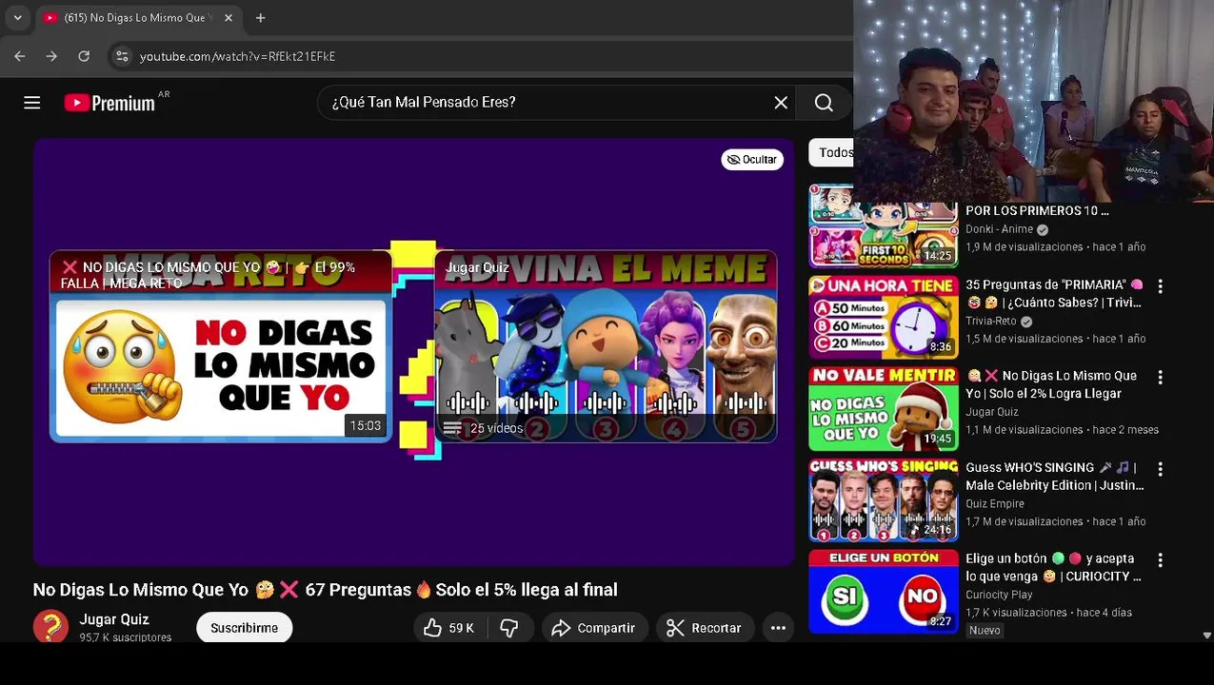Click Donki - Anime channel name
The image size is (1214, 685).
[x=999, y=229]
